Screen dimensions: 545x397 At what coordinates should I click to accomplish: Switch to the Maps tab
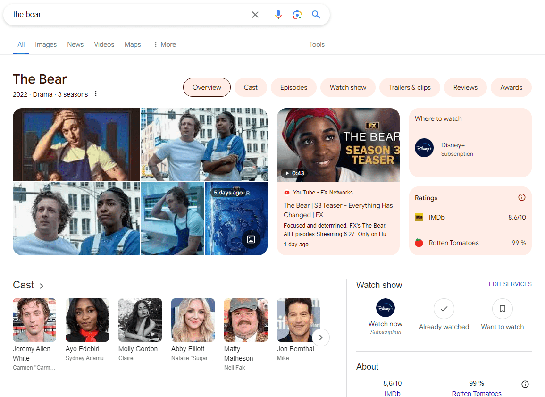133,44
